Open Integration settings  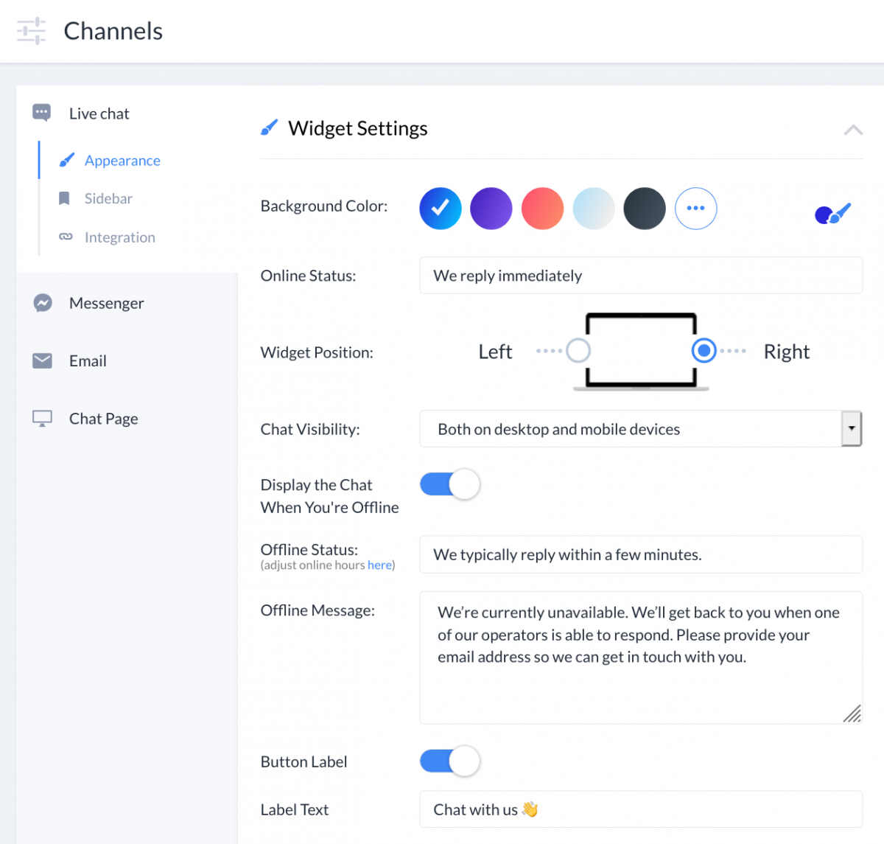click(120, 237)
